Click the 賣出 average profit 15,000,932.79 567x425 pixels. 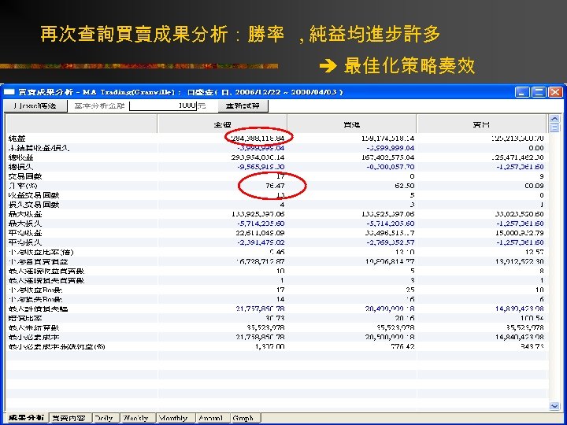point(520,233)
